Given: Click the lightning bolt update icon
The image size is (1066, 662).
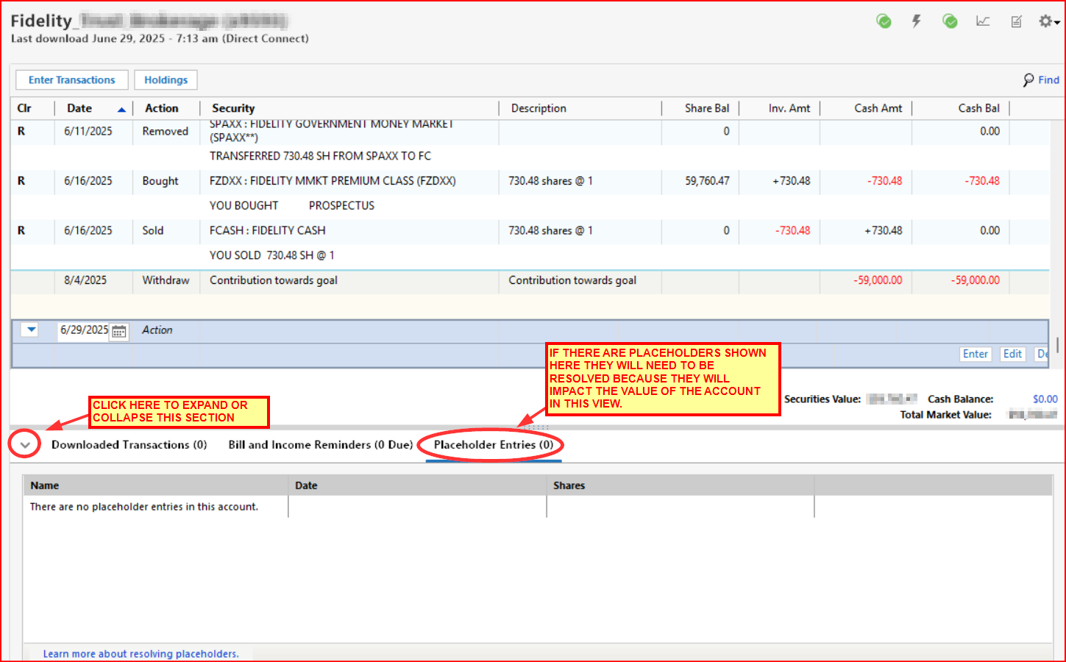Looking at the screenshot, I should pos(917,21).
